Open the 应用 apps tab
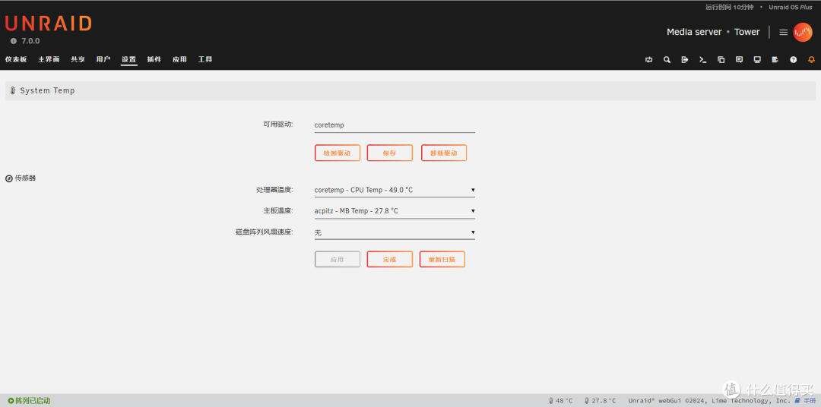Viewport: 821px width, 407px height. (179, 60)
